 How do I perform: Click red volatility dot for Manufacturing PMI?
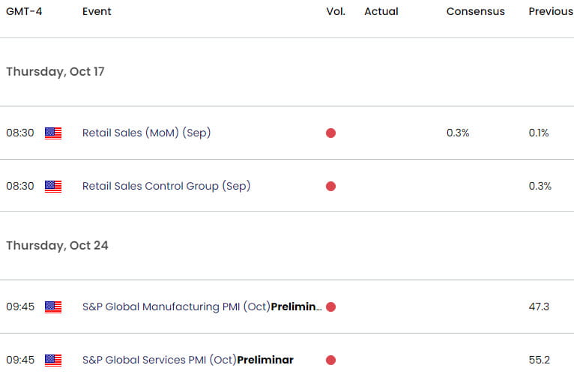coord(330,307)
